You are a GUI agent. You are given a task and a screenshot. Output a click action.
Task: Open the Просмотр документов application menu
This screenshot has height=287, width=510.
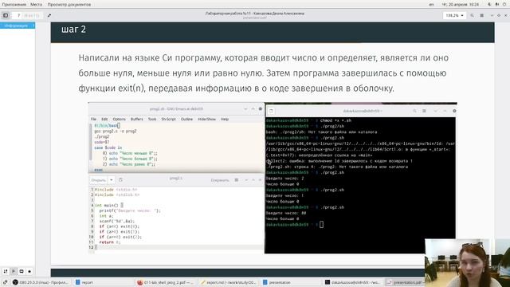pos(69,5)
